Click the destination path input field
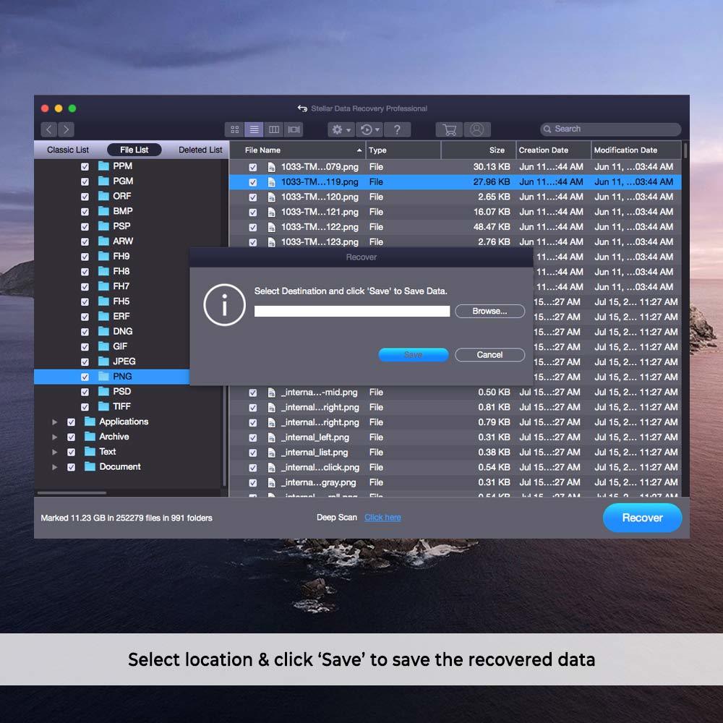723x723 pixels. click(x=352, y=311)
